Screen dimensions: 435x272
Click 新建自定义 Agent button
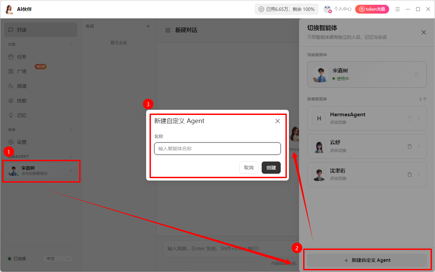(367, 260)
